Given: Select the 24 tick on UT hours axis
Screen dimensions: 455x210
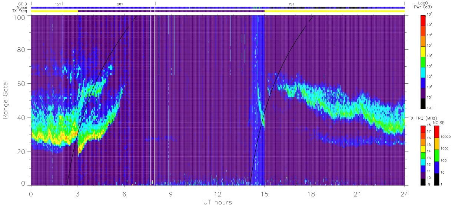Looking at the screenshot, I should [405, 194].
